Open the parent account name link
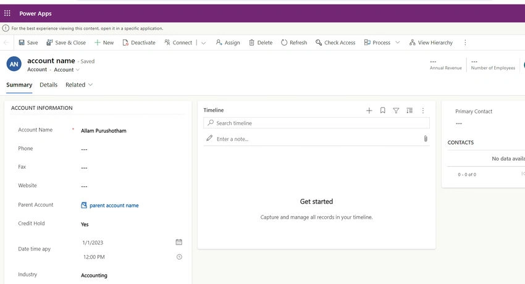 [x=114, y=206]
